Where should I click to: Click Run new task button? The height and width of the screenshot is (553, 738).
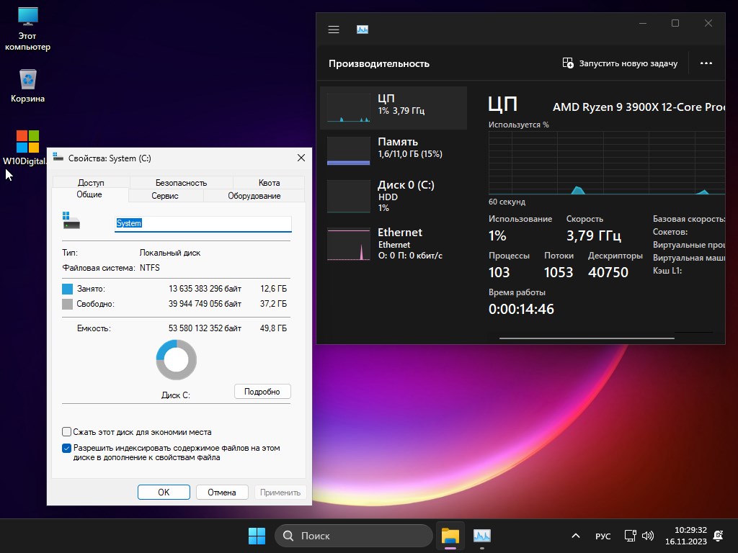tap(620, 63)
